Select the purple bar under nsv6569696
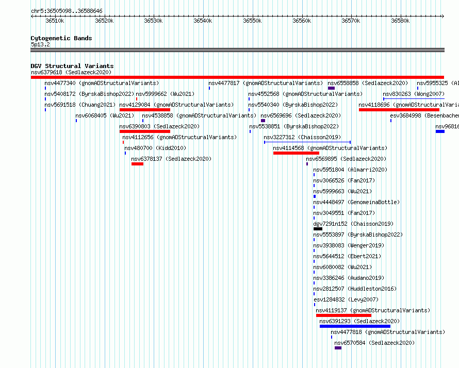 (x=263, y=121)
